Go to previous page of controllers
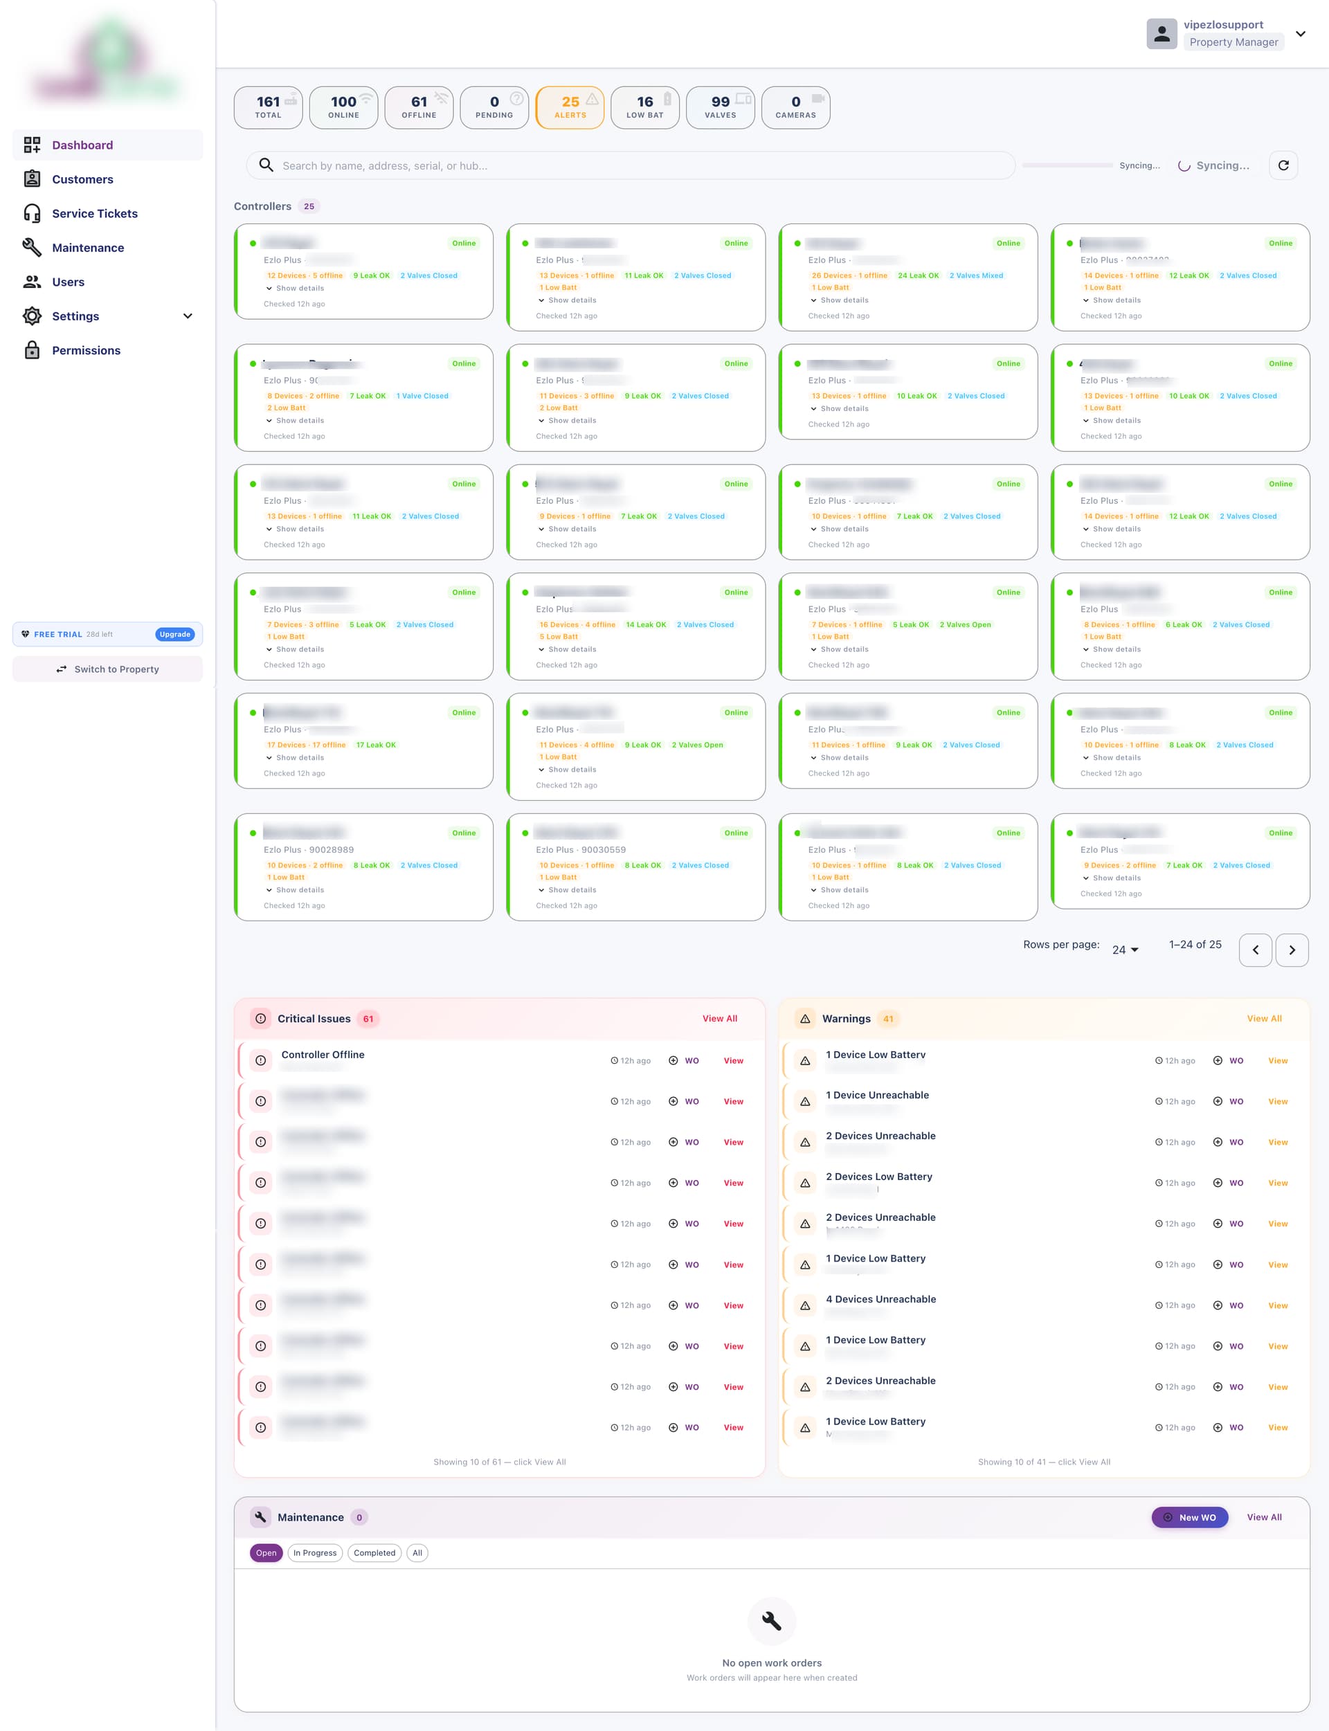The image size is (1329, 1731). 1256,950
